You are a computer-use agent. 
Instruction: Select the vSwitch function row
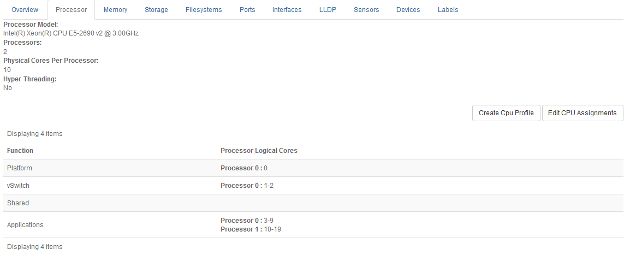click(x=18, y=186)
